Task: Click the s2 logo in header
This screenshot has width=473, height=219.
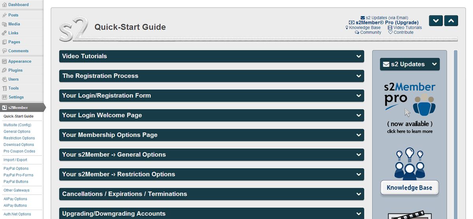Action: coord(73,29)
